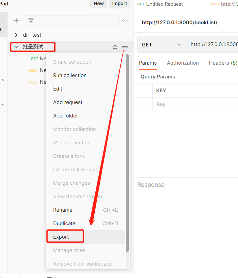
Task: Expand the drf_test collection
Action: 16,35
